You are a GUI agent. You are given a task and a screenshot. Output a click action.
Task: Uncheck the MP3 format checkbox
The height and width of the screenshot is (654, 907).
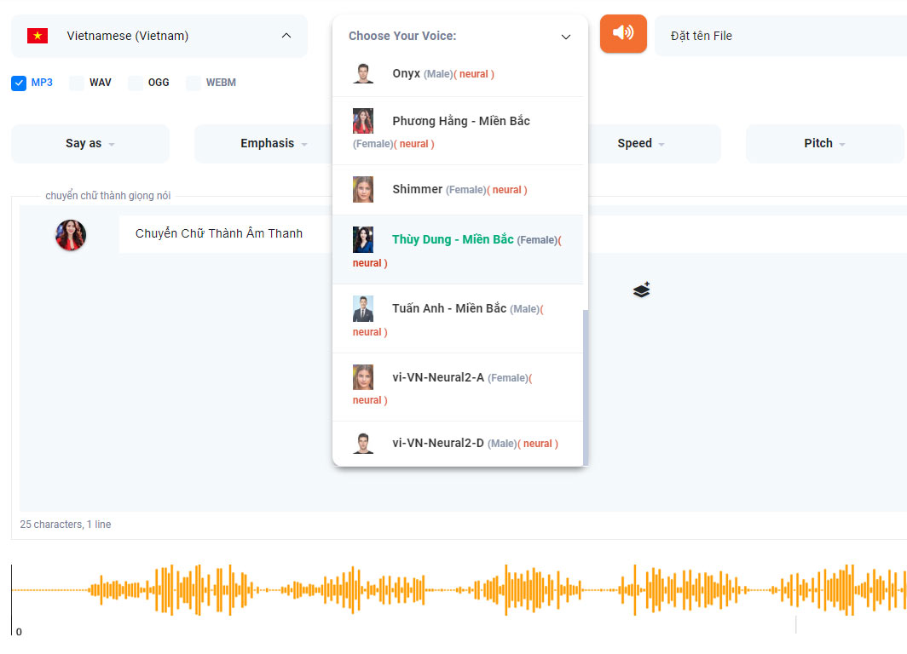point(19,83)
